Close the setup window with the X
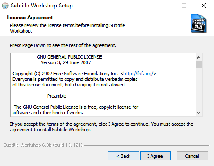The height and width of the screenshot is (166, 214). pyautogui.click(x=204, y=6)
